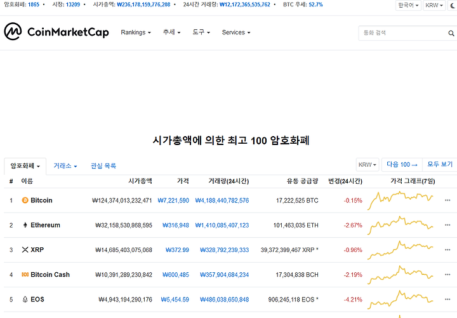The height and width of the screenshot is (318, 457).
Task: Sort by 이름 column header
Action: [x=27, y=181]
